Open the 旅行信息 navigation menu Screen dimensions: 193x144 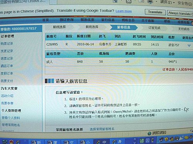[108, 20]
